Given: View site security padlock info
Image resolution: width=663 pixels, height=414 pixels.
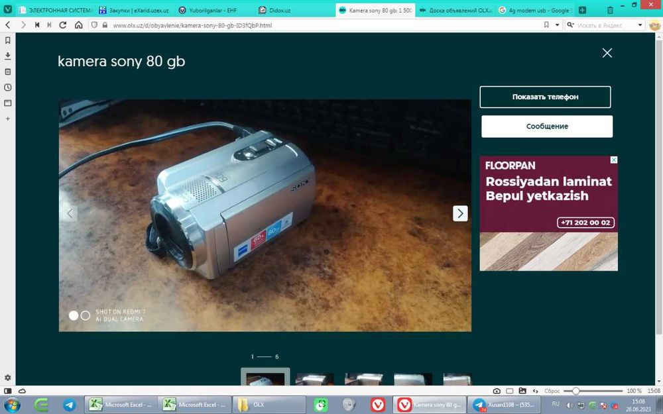Looking at the screenshot, I should [x=105, y=25].
